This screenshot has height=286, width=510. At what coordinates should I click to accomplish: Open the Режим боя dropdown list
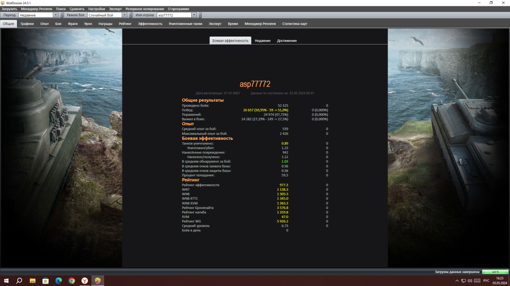pos(125,15)
